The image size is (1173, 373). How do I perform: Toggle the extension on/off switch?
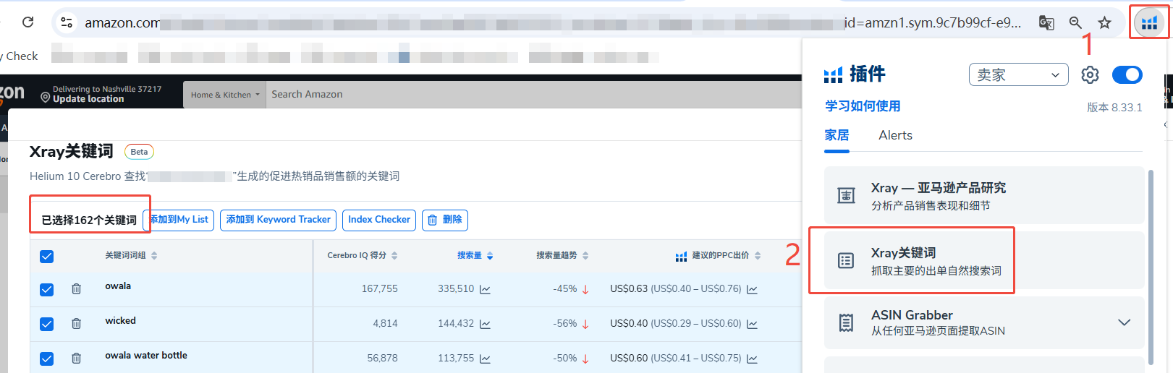[1127, 74]
